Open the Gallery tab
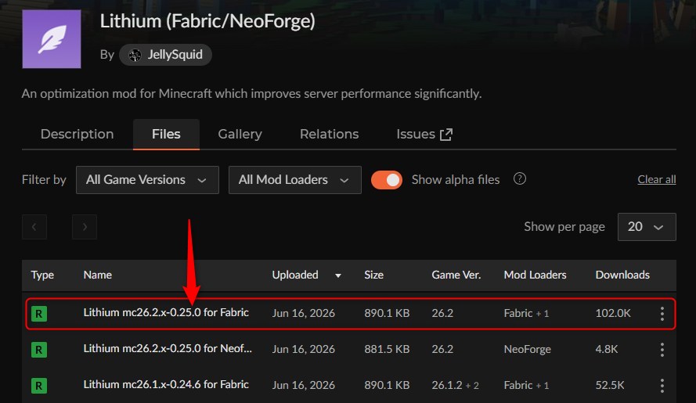This screenshot has width=696, height=403. point(240,134)
